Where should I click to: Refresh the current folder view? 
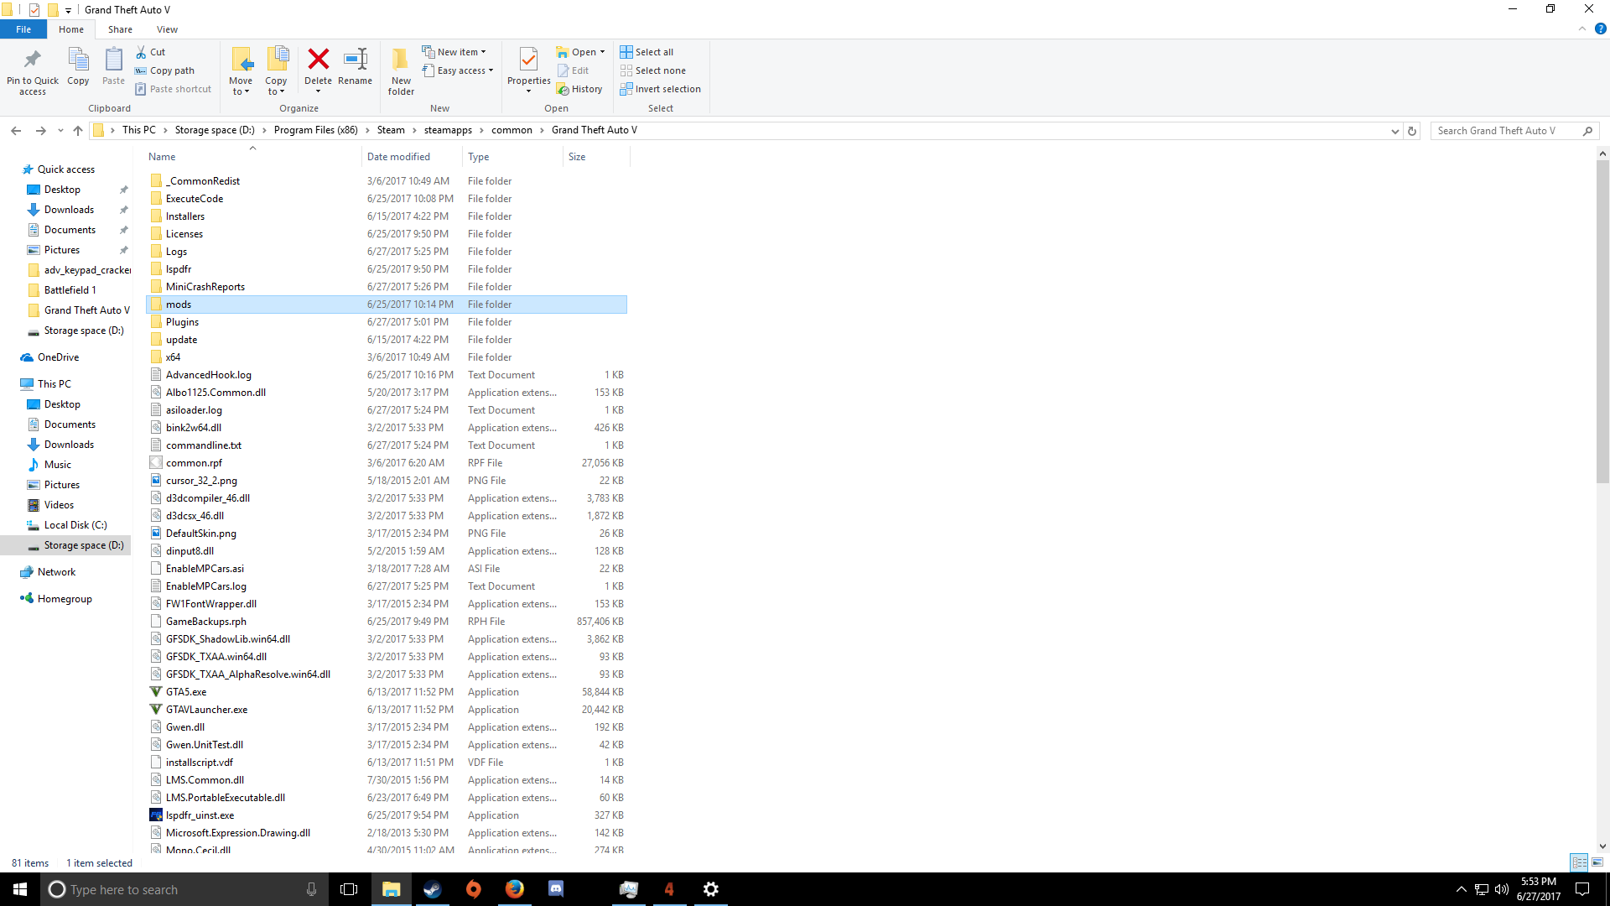pos(1412,131)
